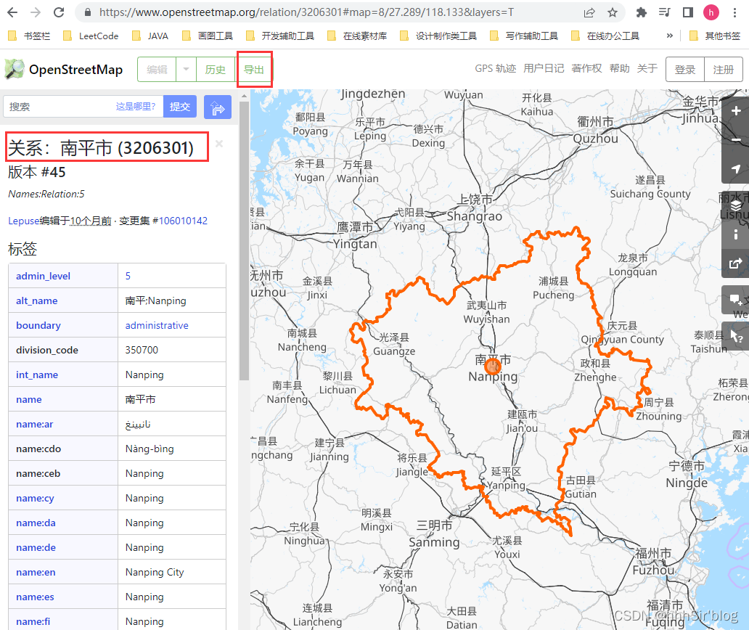Image resolution: width=749 pixels, height=630 pixels.
Task: Click the boundary tag key
Action: (x=38, y=325)
